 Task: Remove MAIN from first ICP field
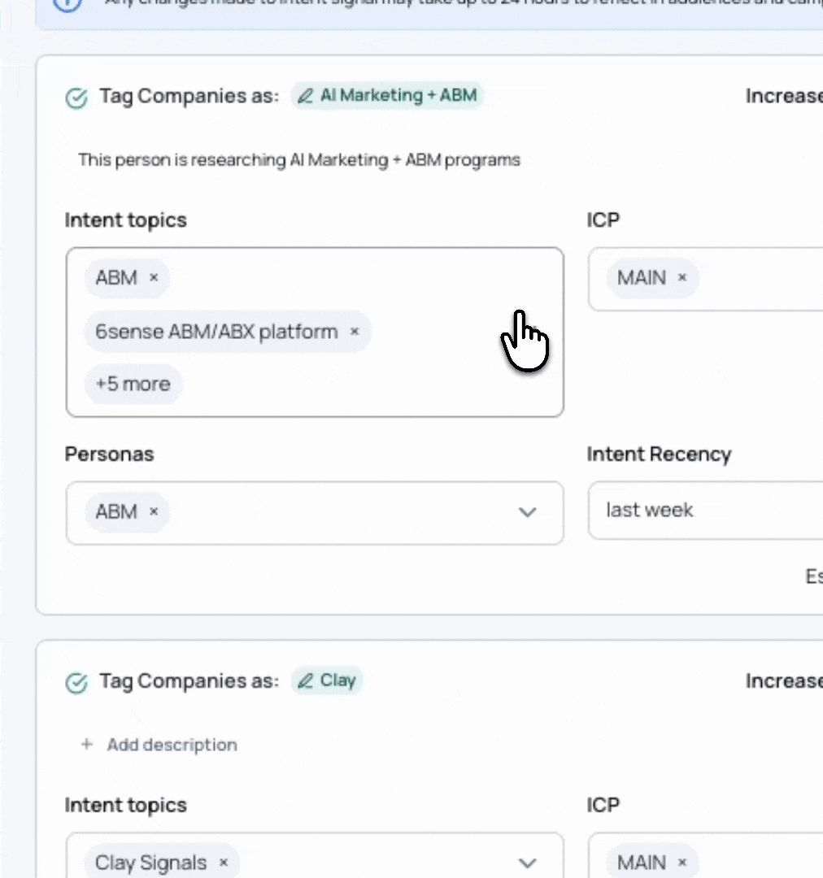(x=681, y=277)
